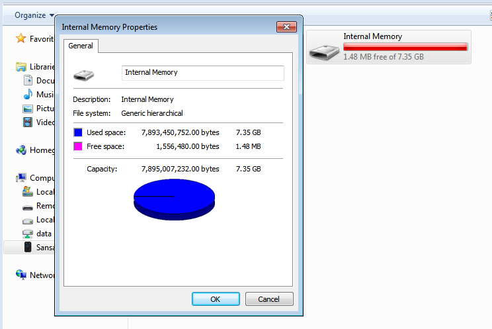Click the drive icon in Properties dialog
Screen dimensions: 492x329
tap(83, 75)
